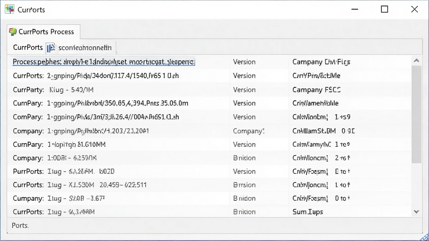The height and width of the screenshot is (241, 429).
Task: Select the CurrPorts sub-tab
Action: tap(28, 48)
